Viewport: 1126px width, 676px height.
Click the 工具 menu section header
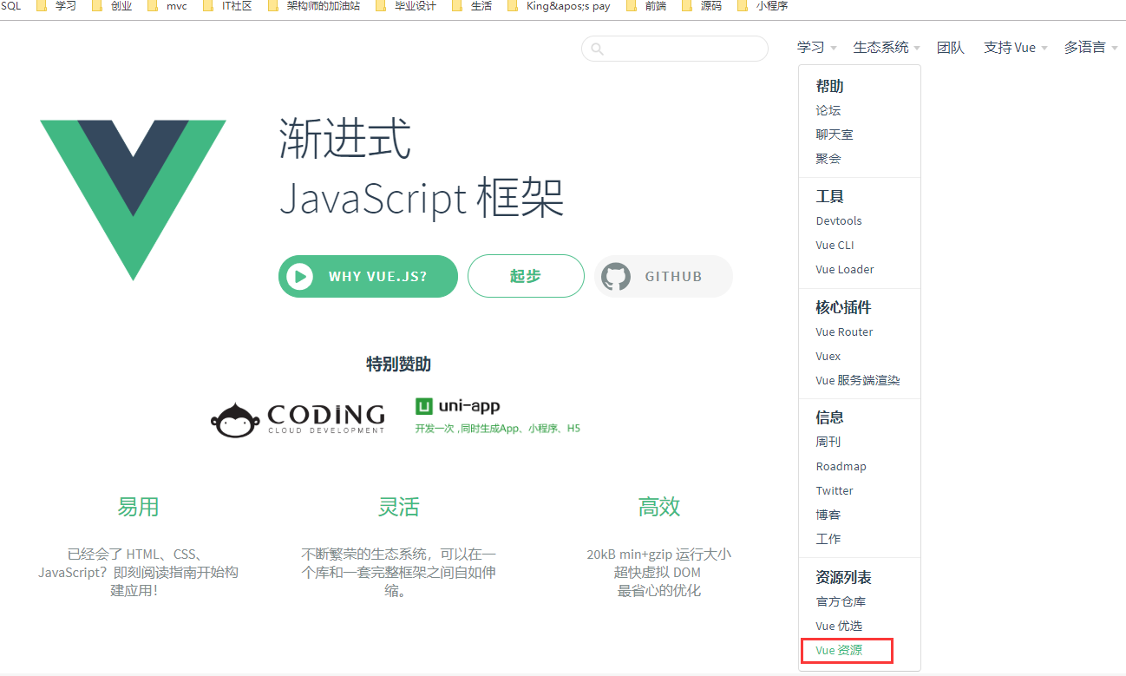point(829,196)
